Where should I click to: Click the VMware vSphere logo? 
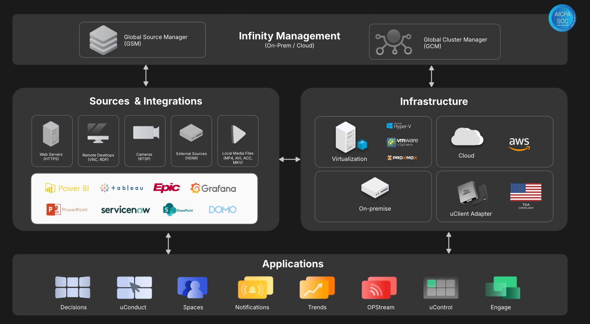click(402, 142)
